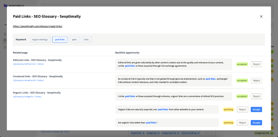The height and width of the screenshot is (137, 278).
Task: Reject the "Are organic links better" backlink
Action: (x=242, y=123)
